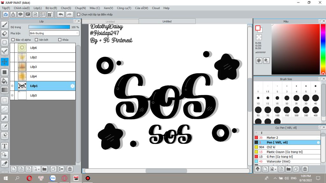Select the Magic Wand tool

pyautogui.click(x=4, y=118)
